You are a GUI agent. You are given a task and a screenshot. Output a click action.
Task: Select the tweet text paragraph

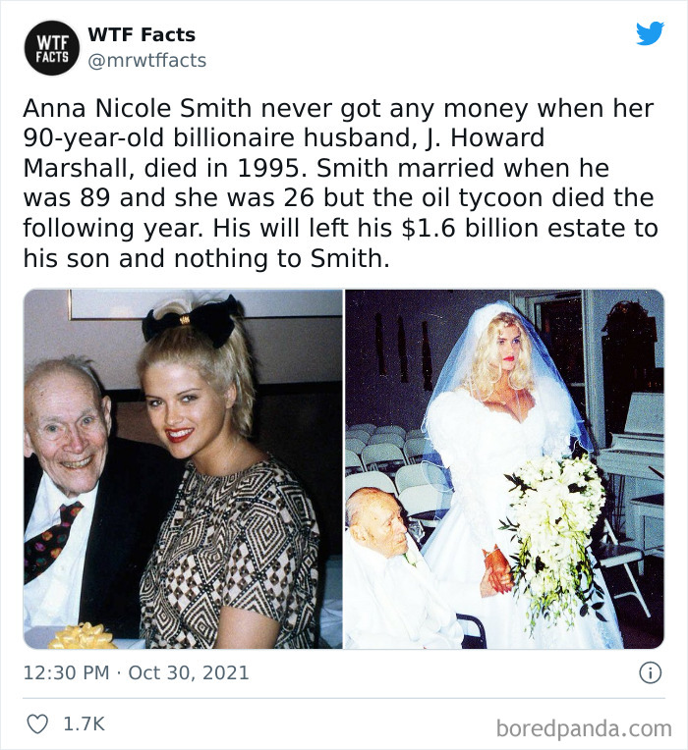click(340, 184)
